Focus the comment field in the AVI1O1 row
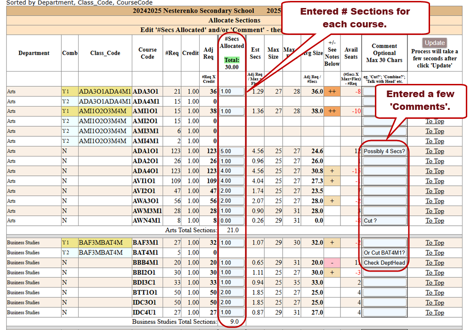471x330 pixels. [384, 181]
